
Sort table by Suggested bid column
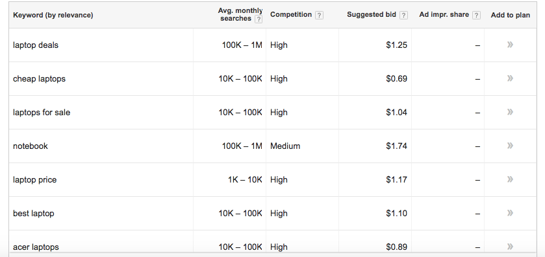tap(371, 14)
